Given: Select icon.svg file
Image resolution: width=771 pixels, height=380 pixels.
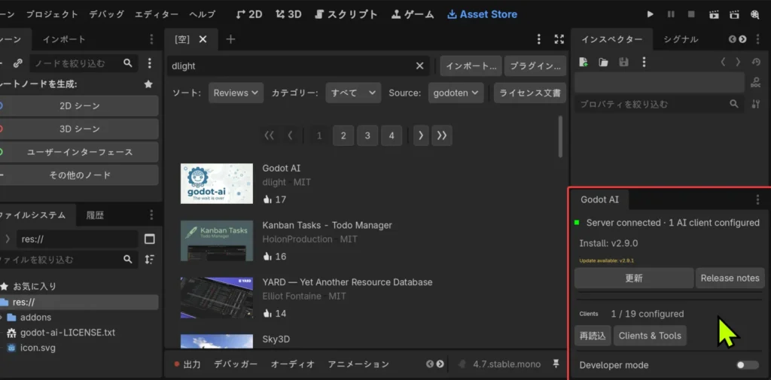Looking at the screenshot, I should (x=38, y=348).
